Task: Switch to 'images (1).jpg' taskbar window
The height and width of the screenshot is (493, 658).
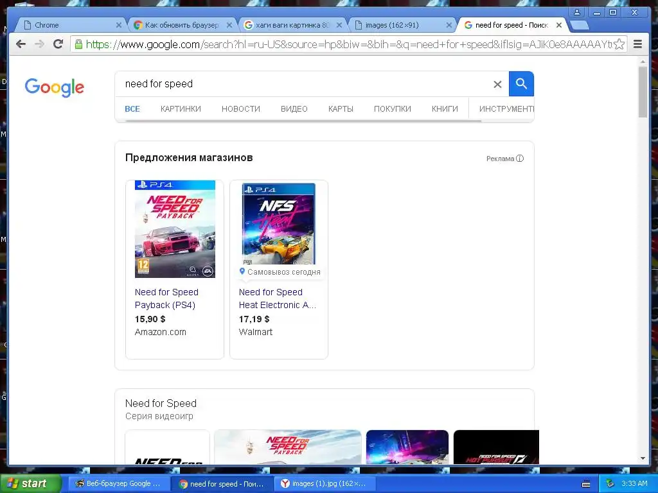Action: tap(325, 484)
